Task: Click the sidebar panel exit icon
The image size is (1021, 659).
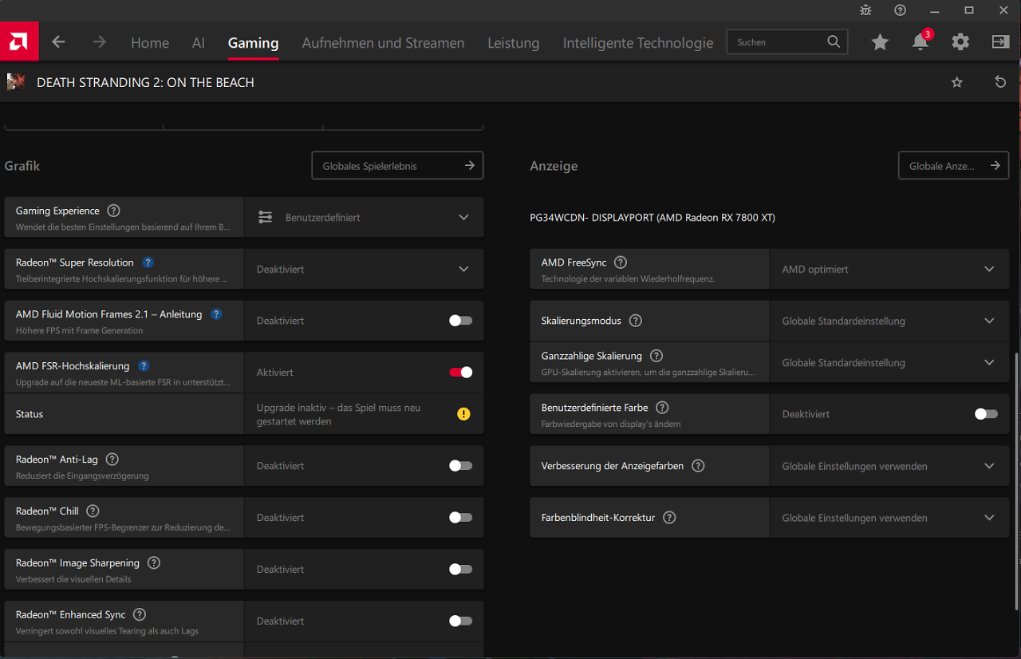Action: pyautogui.click(x=1000, y=42)
